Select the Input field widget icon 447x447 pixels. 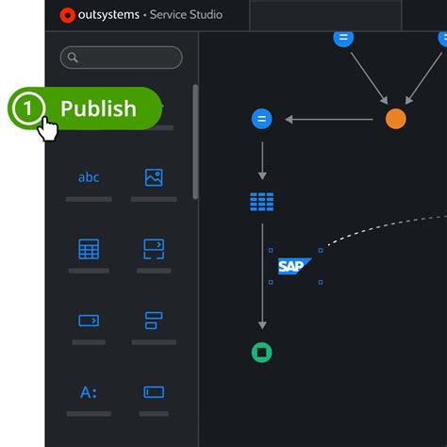154,392
